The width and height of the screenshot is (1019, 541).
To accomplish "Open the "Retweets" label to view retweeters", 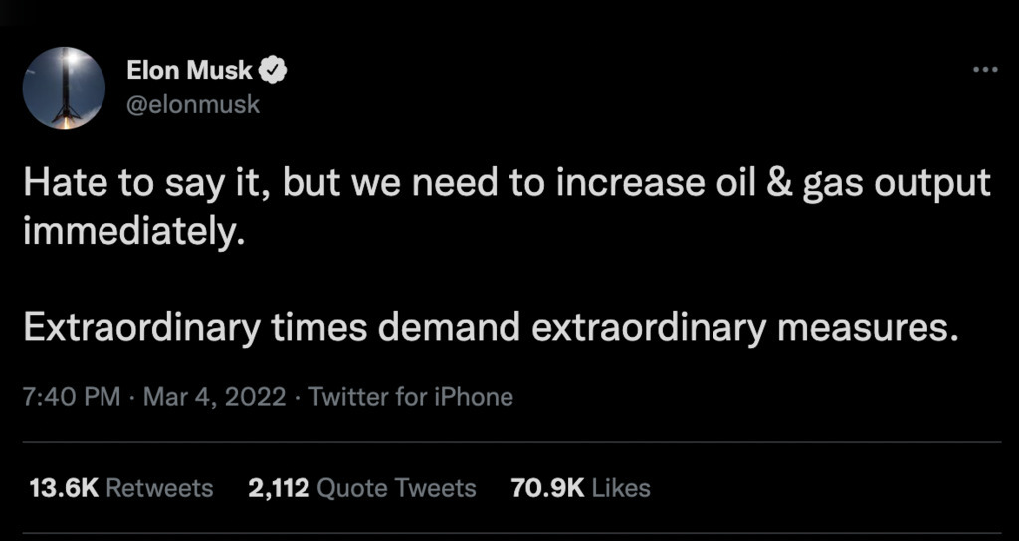I will click(x=159, y=488).
